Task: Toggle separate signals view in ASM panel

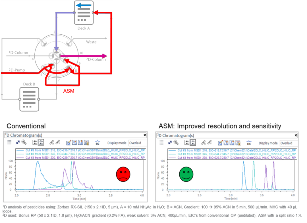Action: tap(187, 143)
